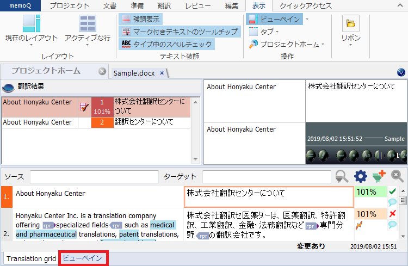The height and width of the screenshot is (266, 408).
Task: Click the green checkmark on segment 1
Action: 392,191
